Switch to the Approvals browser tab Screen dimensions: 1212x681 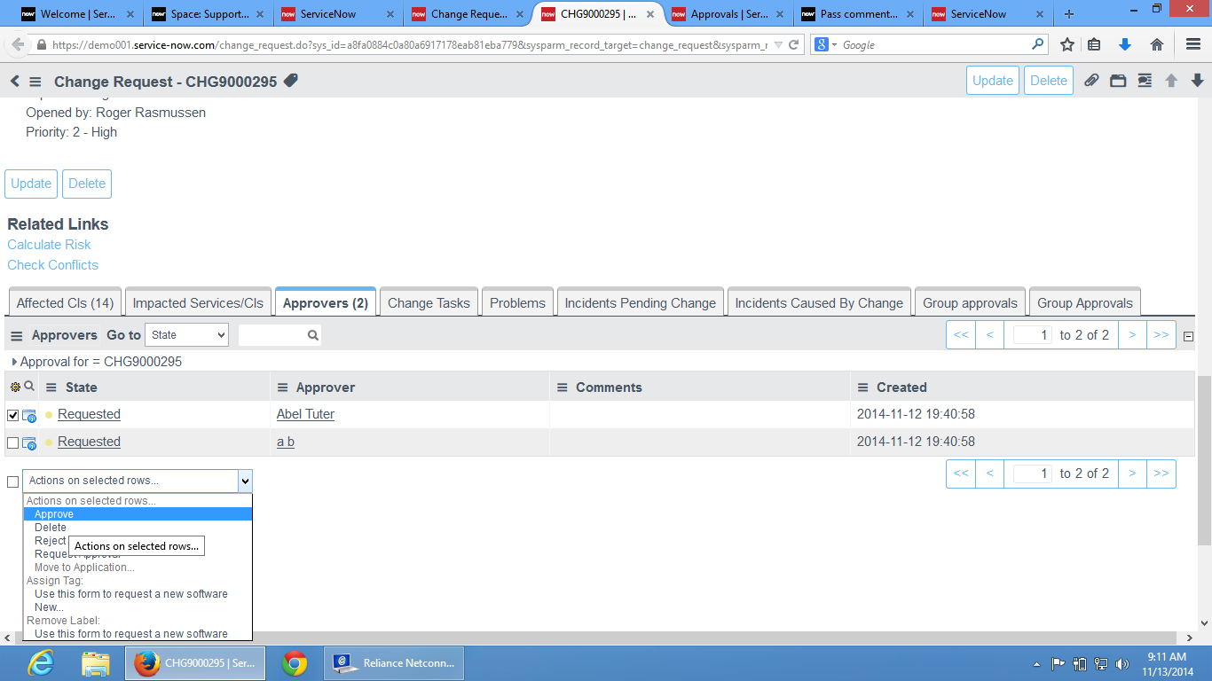pyautogui.click(x=728, y=14)
